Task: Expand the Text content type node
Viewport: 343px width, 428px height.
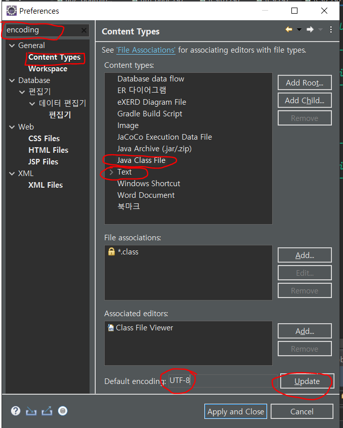Action: click(111, 172)
